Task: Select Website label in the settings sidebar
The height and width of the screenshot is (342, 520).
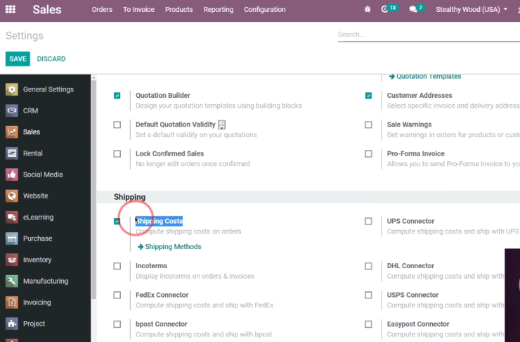Action: (x=35, y=196)
